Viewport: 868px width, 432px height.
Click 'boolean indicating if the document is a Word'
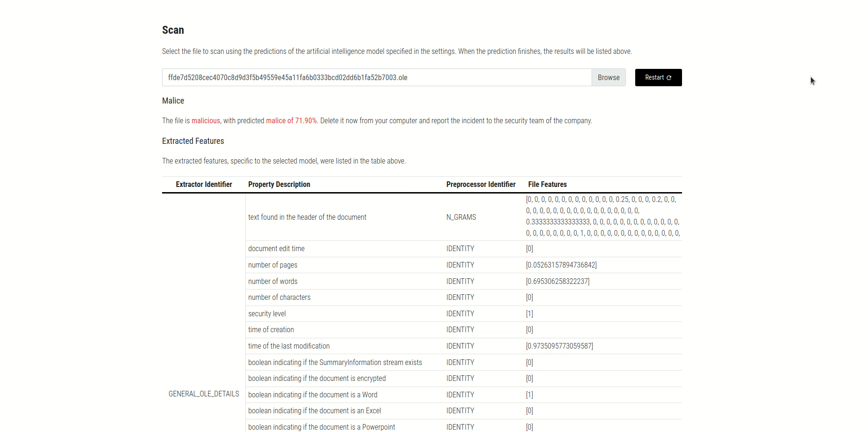(x=313, y=395)
